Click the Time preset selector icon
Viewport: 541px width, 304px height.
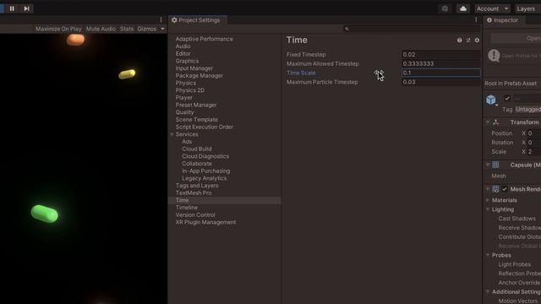coord(468,41)
